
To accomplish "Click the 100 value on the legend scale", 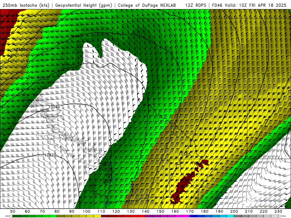I will (87, 211).
